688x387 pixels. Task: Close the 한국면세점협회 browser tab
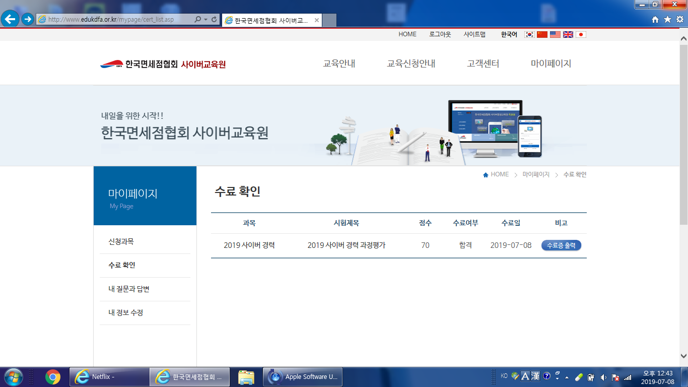pos(316,20)
